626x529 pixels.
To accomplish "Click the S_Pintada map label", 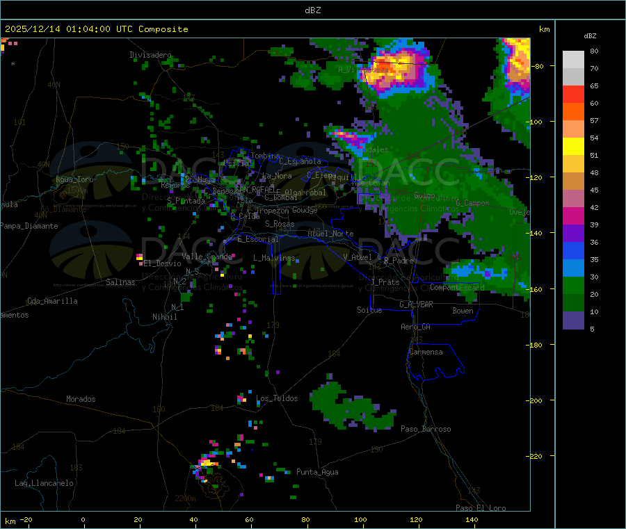I will (186, 201).
